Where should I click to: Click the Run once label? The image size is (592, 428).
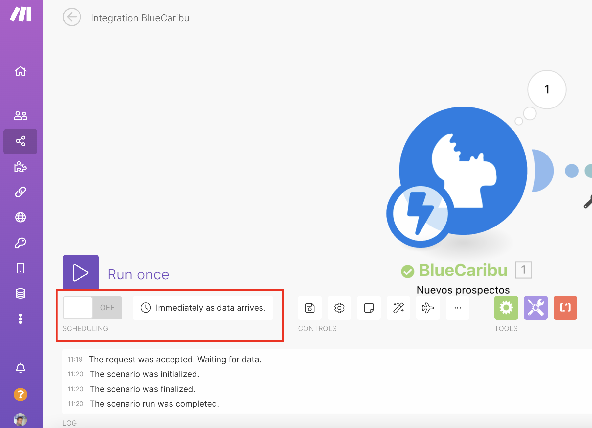coord(138,274)
